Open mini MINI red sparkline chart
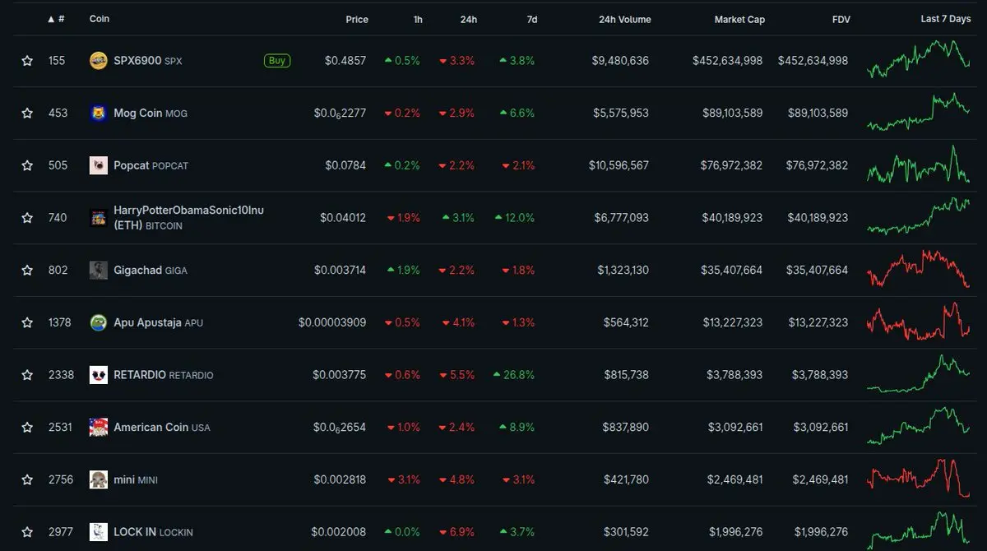The image size is (987, 551). (x=919, y=479)
